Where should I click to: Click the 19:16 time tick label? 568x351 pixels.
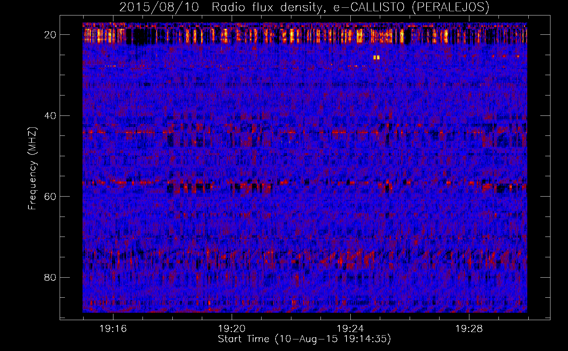[x=113, y=329]
